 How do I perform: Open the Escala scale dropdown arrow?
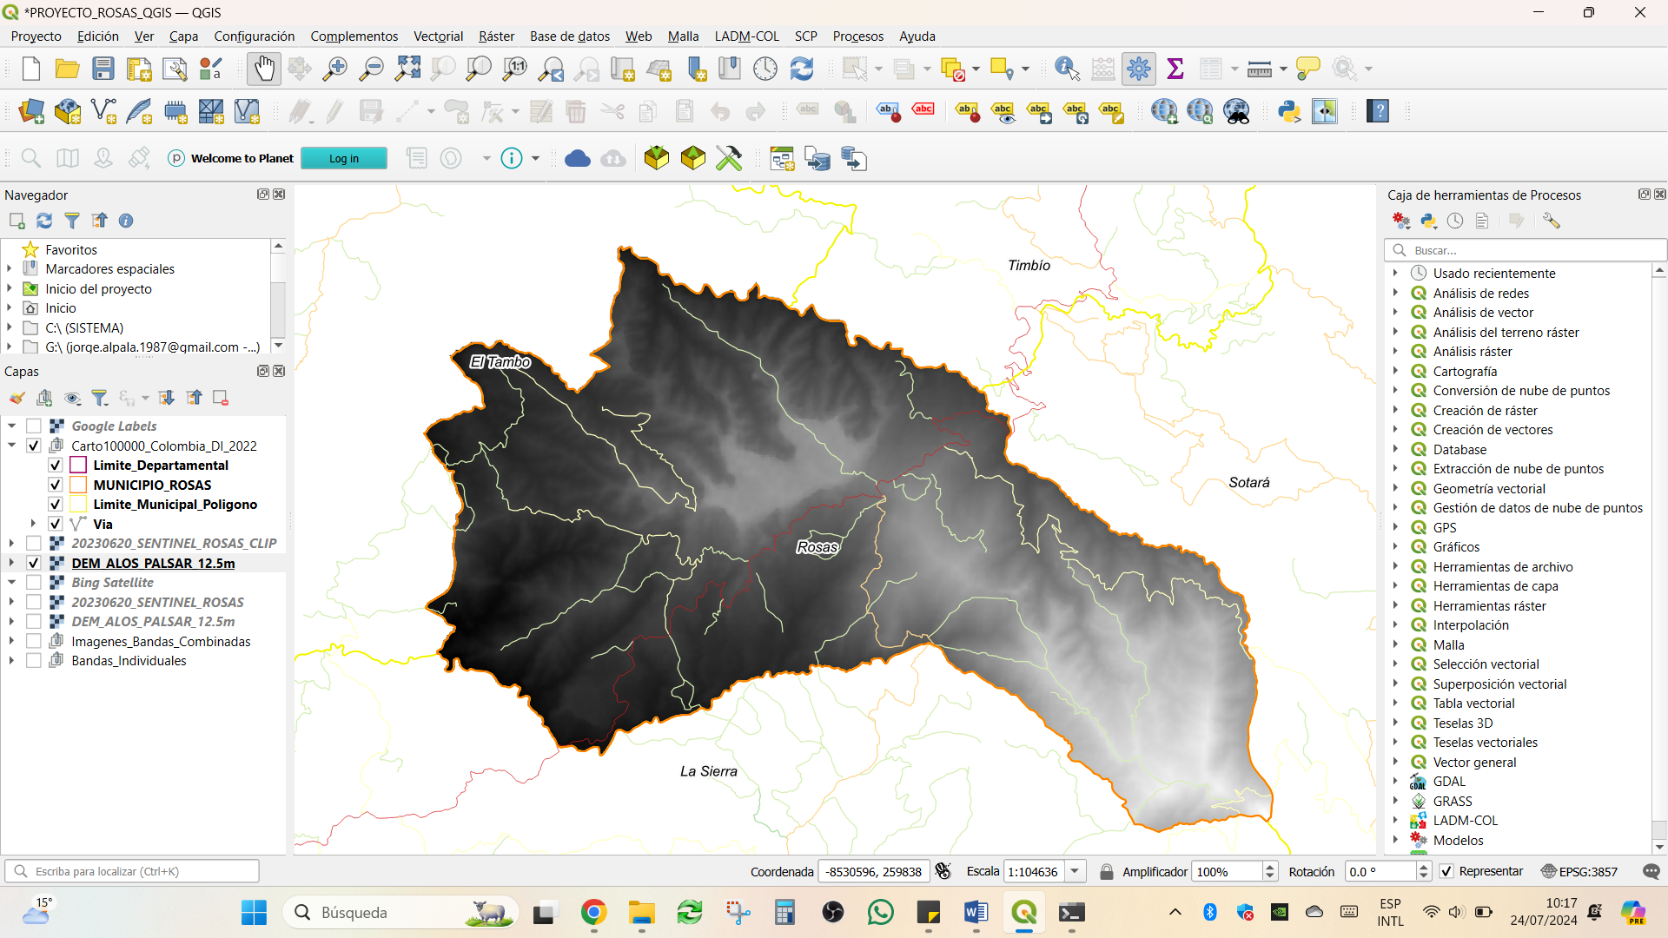tap(1076, 871)
